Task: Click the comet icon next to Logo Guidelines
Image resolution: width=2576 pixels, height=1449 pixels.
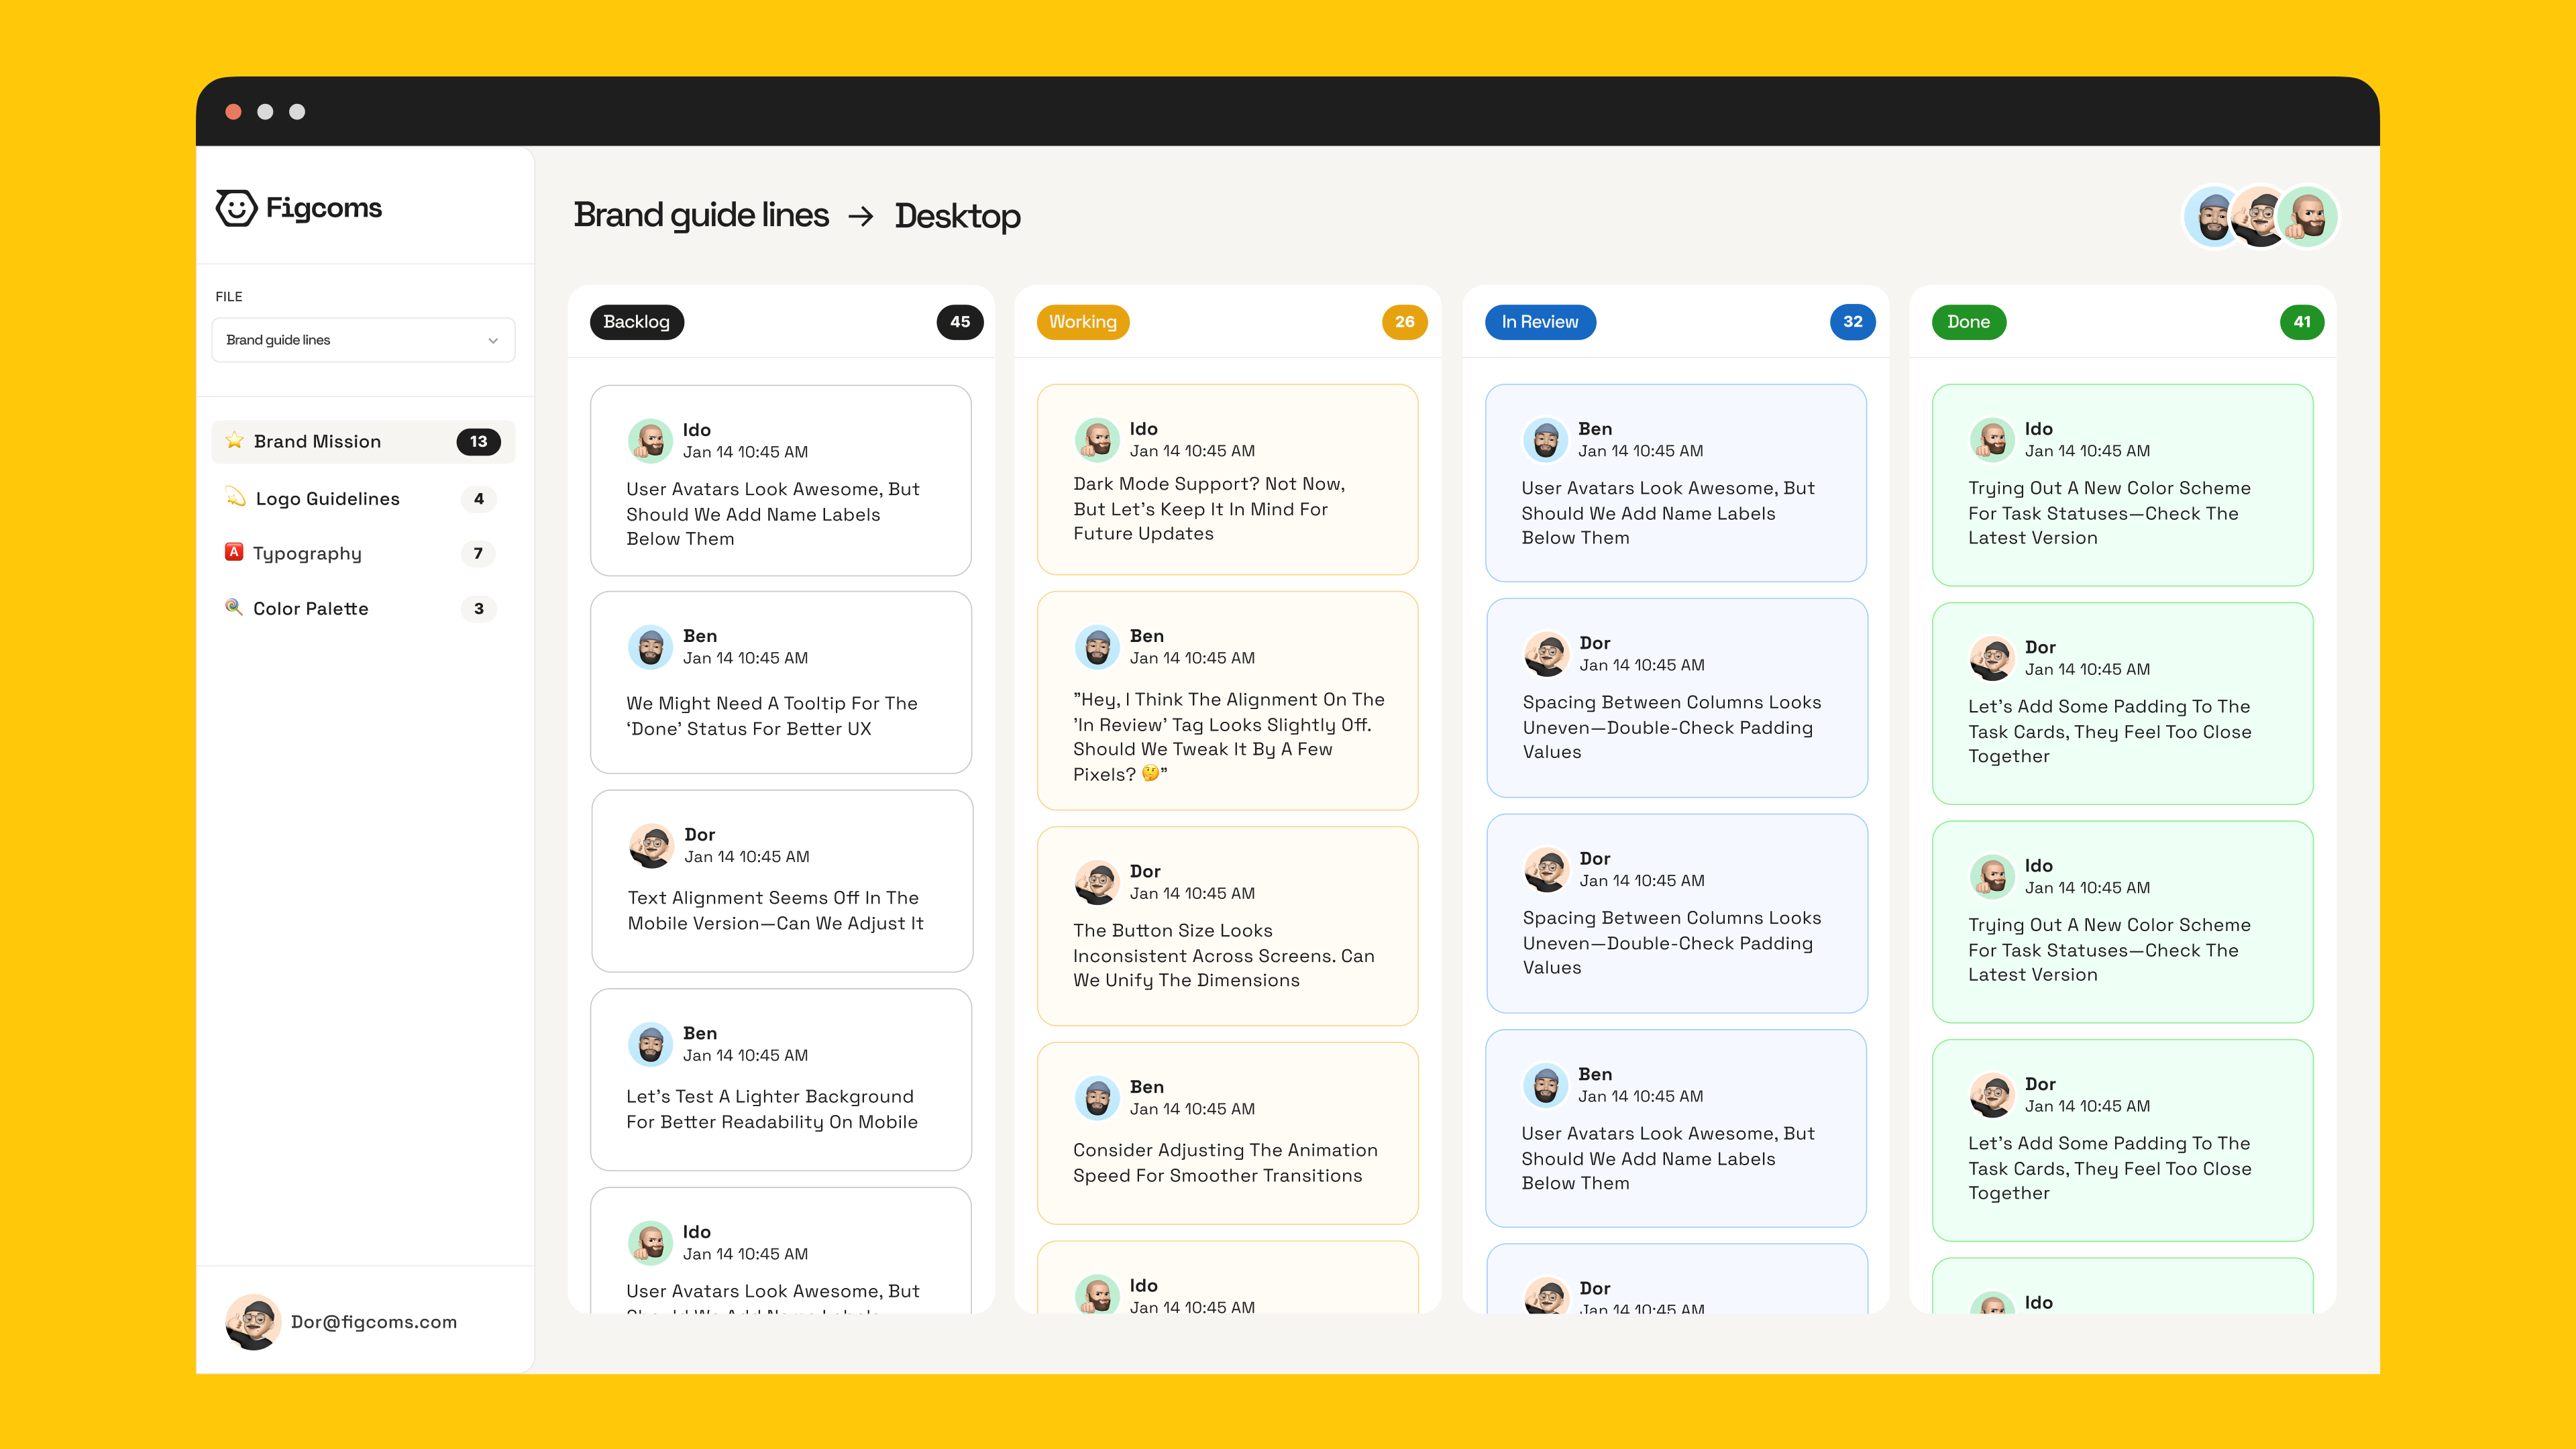Action: coord(234,498)
